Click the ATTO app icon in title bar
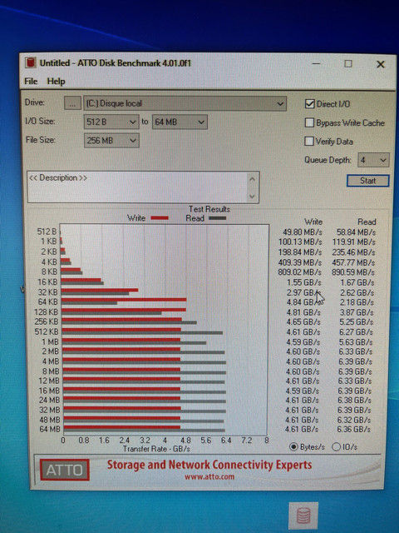Viewport: 399px width, 533px height. pos(31,62)
